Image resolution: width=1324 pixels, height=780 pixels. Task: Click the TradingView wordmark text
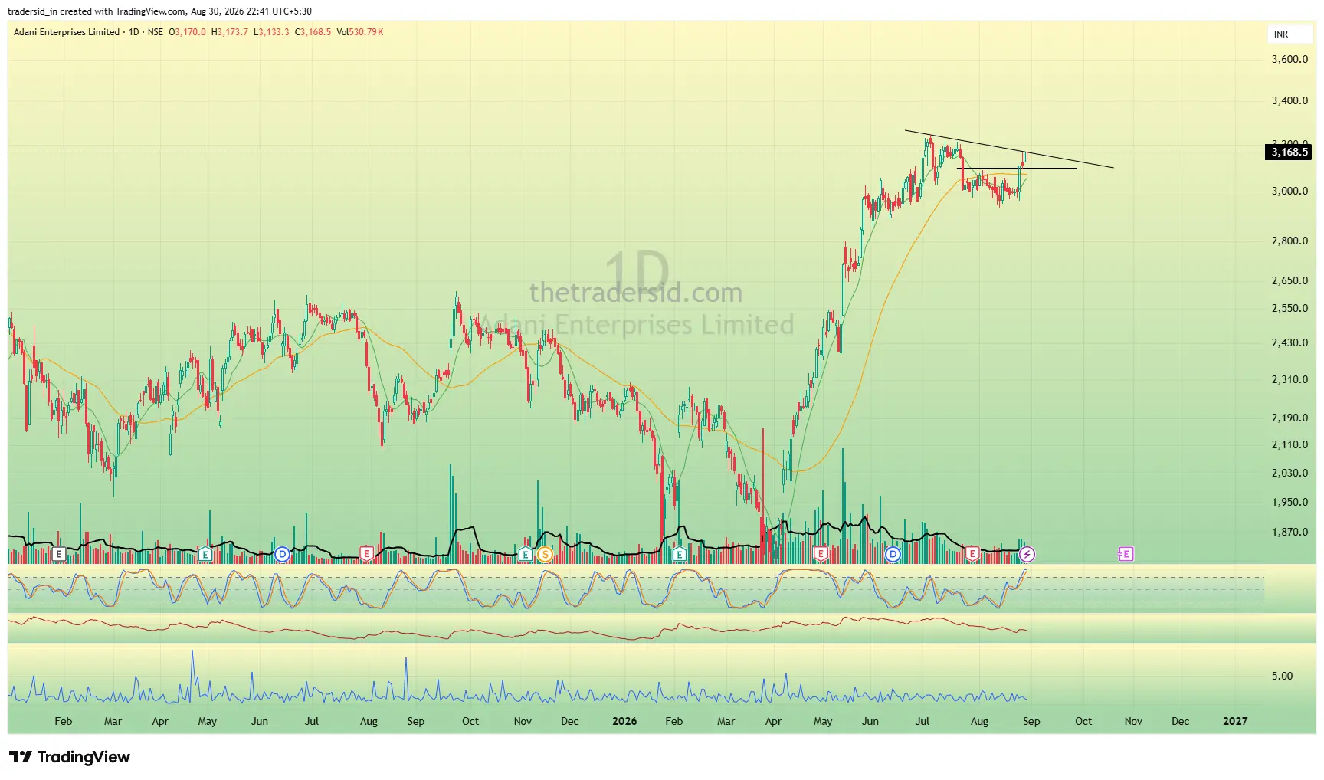click(84, 757)
